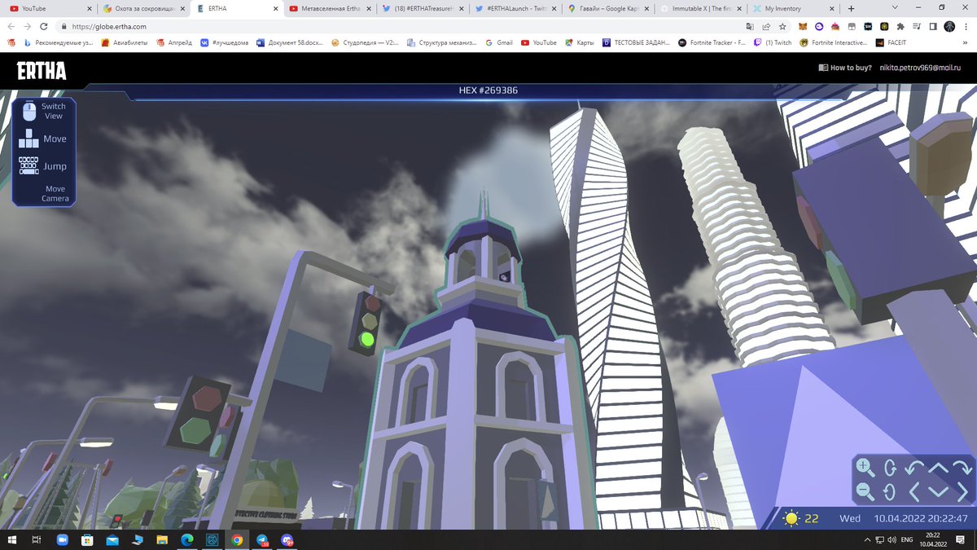The width and height of the screenshot is (977, 550).
Task: Expand the hidden system tray icons
Action: pos(866,540)
